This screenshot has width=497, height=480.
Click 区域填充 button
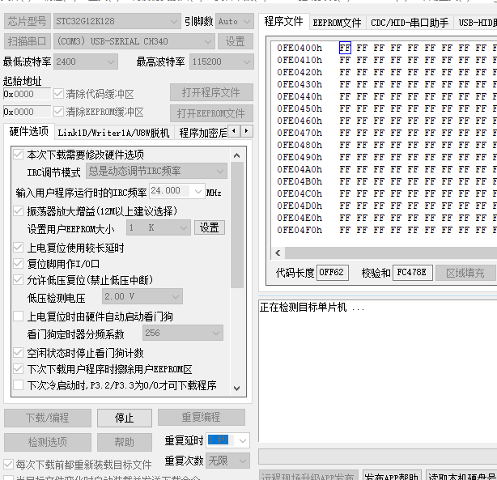pyautogui.click(x=465, y=273)
